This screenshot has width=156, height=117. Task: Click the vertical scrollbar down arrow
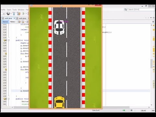tap(151, 105)
